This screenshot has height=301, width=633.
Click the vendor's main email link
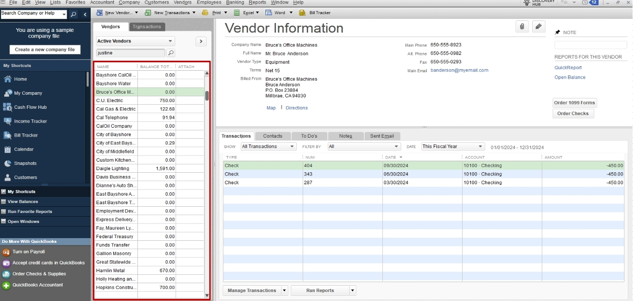tap(459, 70)
